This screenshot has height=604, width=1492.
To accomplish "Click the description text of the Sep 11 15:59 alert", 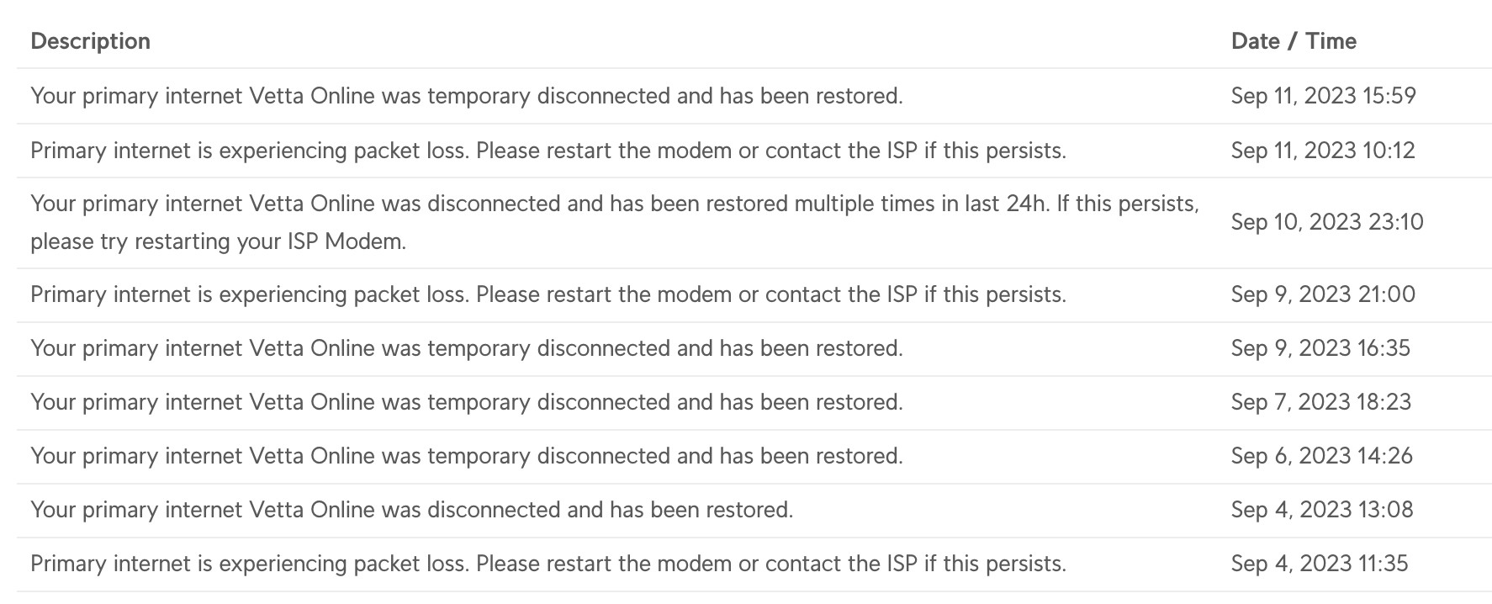I will (466, 96).
